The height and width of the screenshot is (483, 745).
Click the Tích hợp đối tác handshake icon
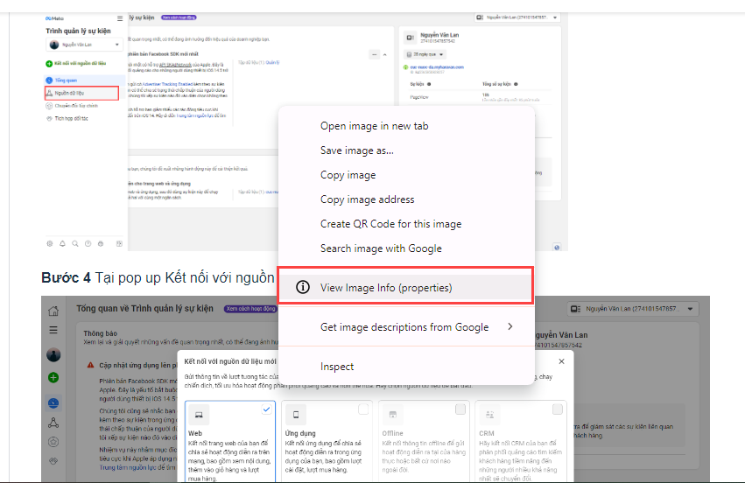[x=49, y=119]
